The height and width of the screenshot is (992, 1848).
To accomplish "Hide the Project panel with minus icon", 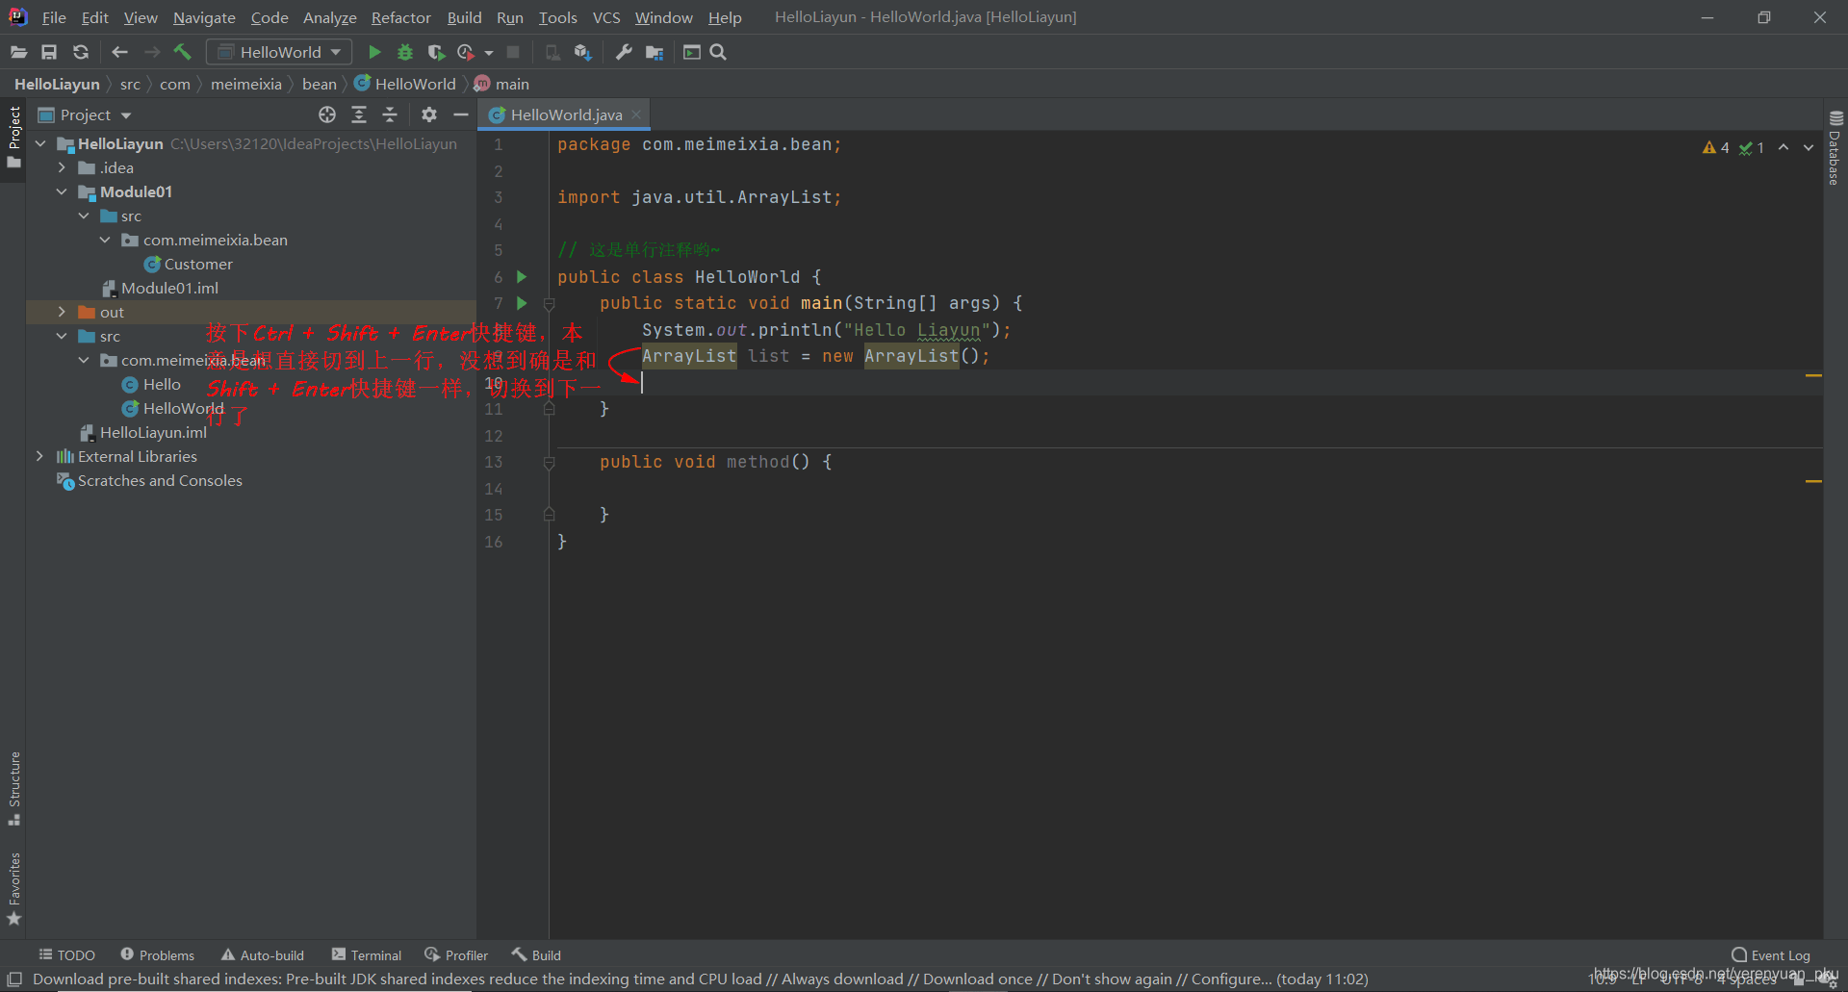I will [461, 114].
